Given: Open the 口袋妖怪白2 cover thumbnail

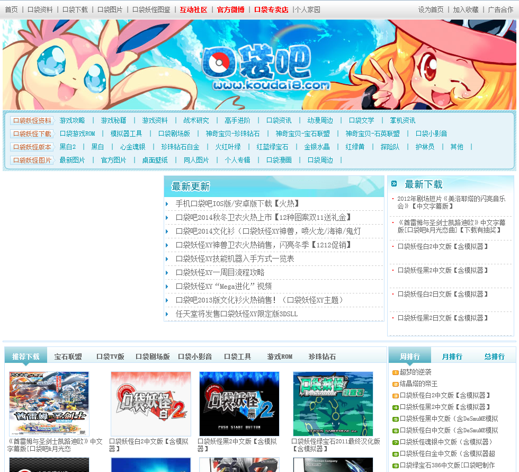Looking at the screenshot, I should (151, 404).
